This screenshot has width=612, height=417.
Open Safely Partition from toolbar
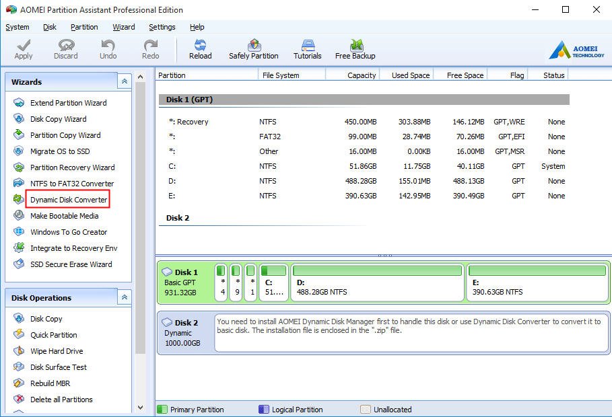click(254, 49)
